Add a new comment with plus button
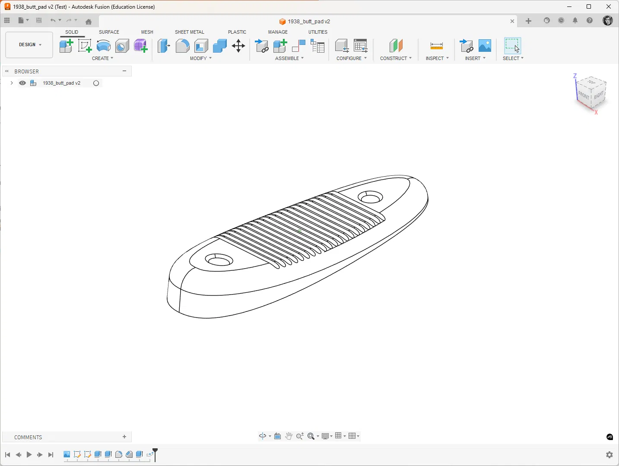Image resolution: width=619 pixels, height=466 pixels. coord(124,437)
